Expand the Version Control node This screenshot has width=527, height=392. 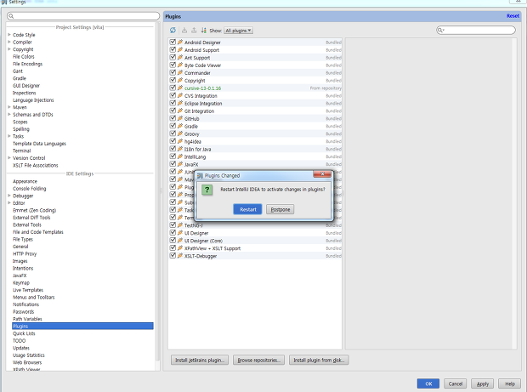[9, 157]
